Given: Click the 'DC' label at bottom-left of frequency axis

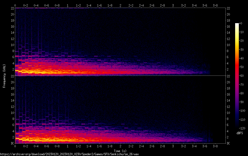Looking at the screenshot, I should point(12,143).
